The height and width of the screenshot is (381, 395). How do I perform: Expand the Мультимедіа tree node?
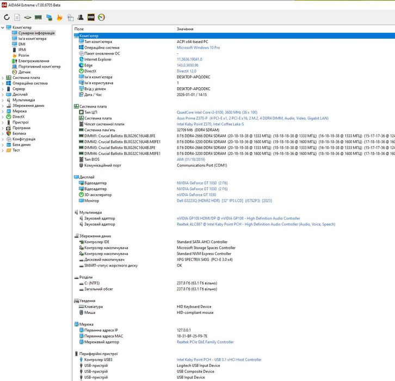click(3, 100)
